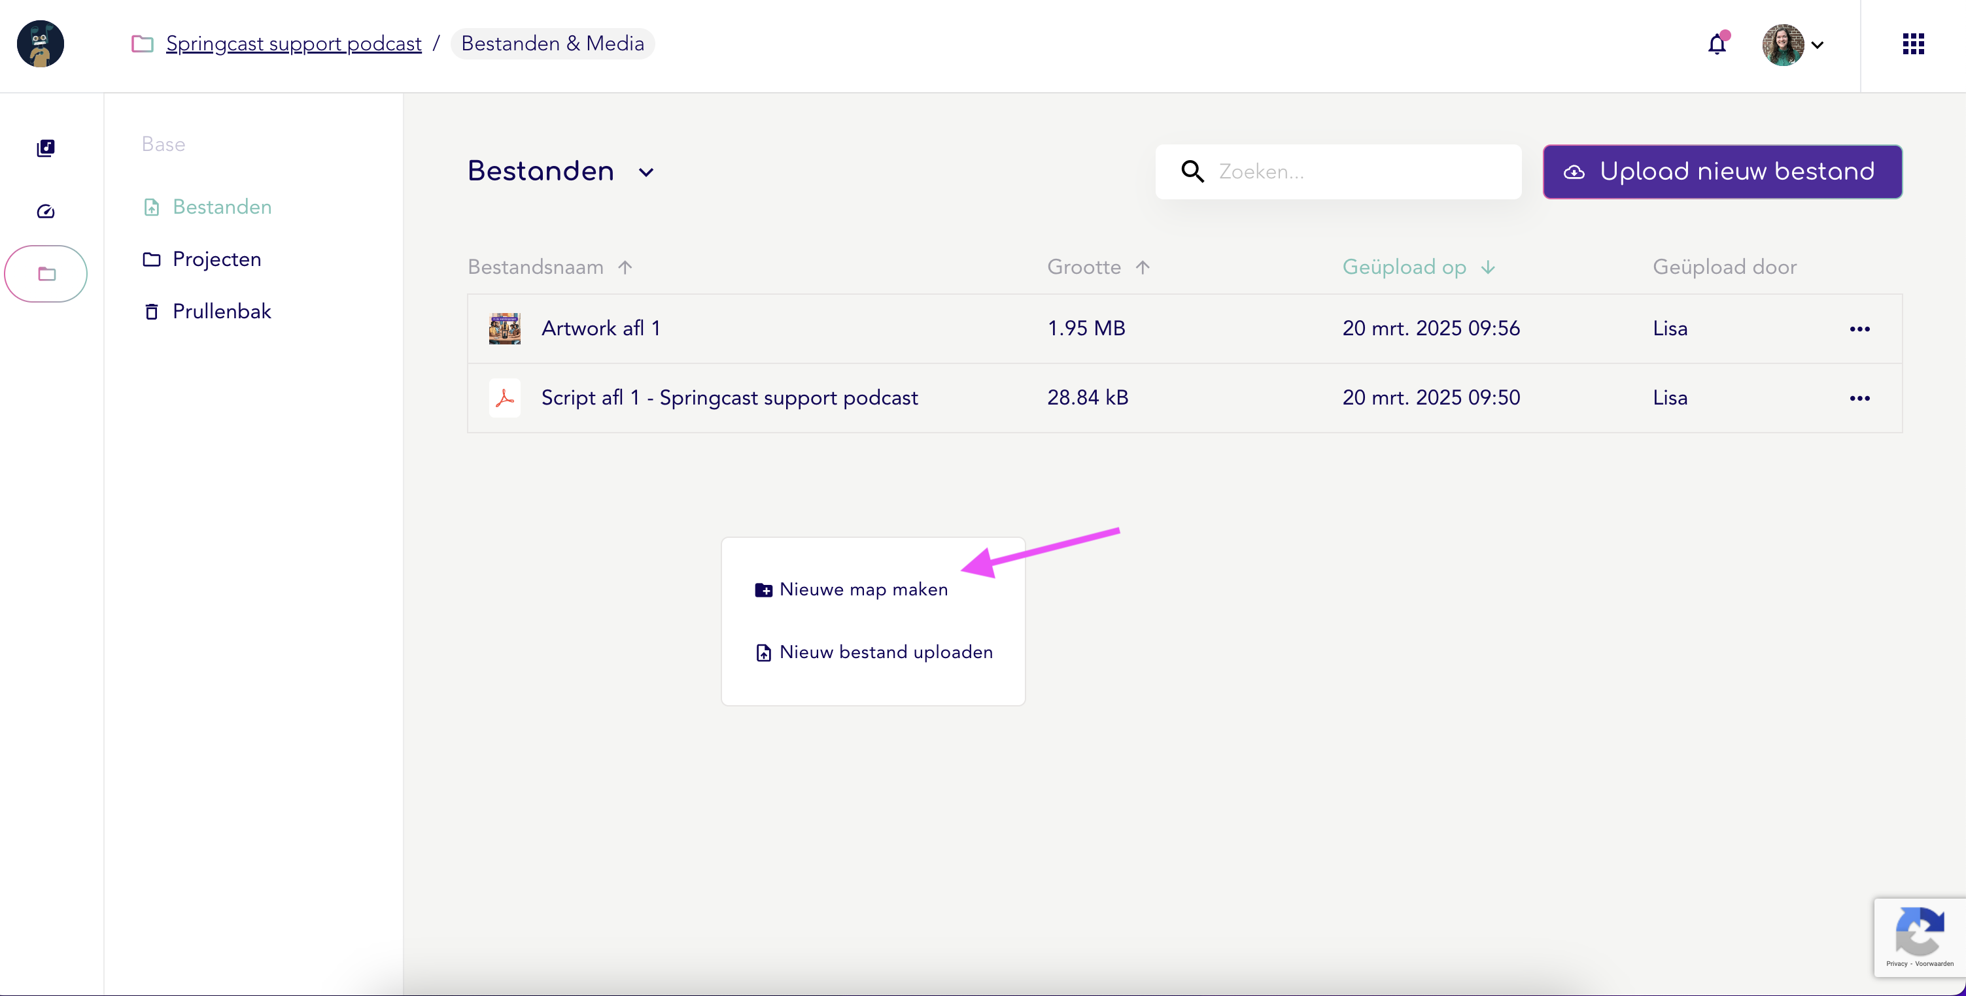This screenshot has width=1966, height=996.
Task: Click date 20 mrt. 2025 09:56
Action: [1431, 329]
